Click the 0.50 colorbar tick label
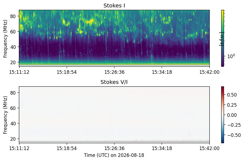The image size is (244, 161). tap(232, 95)
